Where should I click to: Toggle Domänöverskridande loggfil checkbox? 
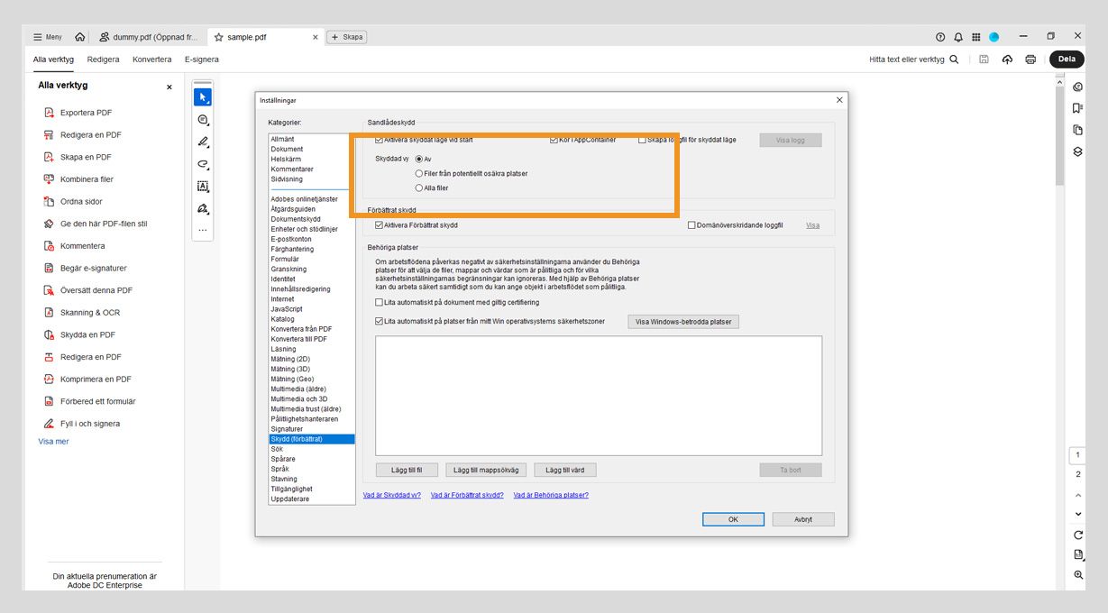691,225
